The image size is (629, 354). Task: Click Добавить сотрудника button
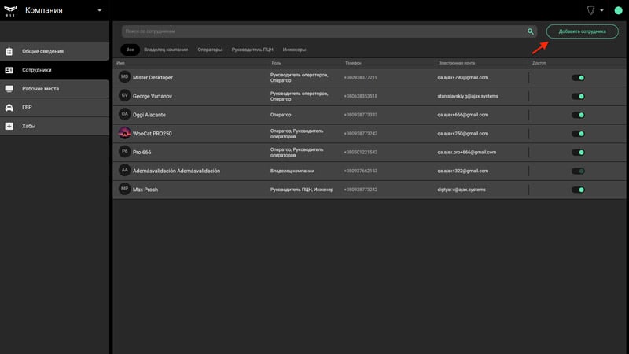[x=582, y=31]
